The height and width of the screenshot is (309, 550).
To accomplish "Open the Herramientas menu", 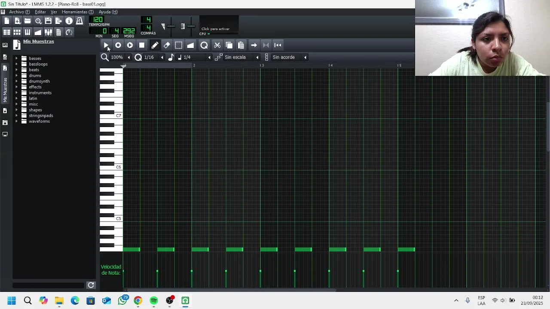I will (77, 12).
